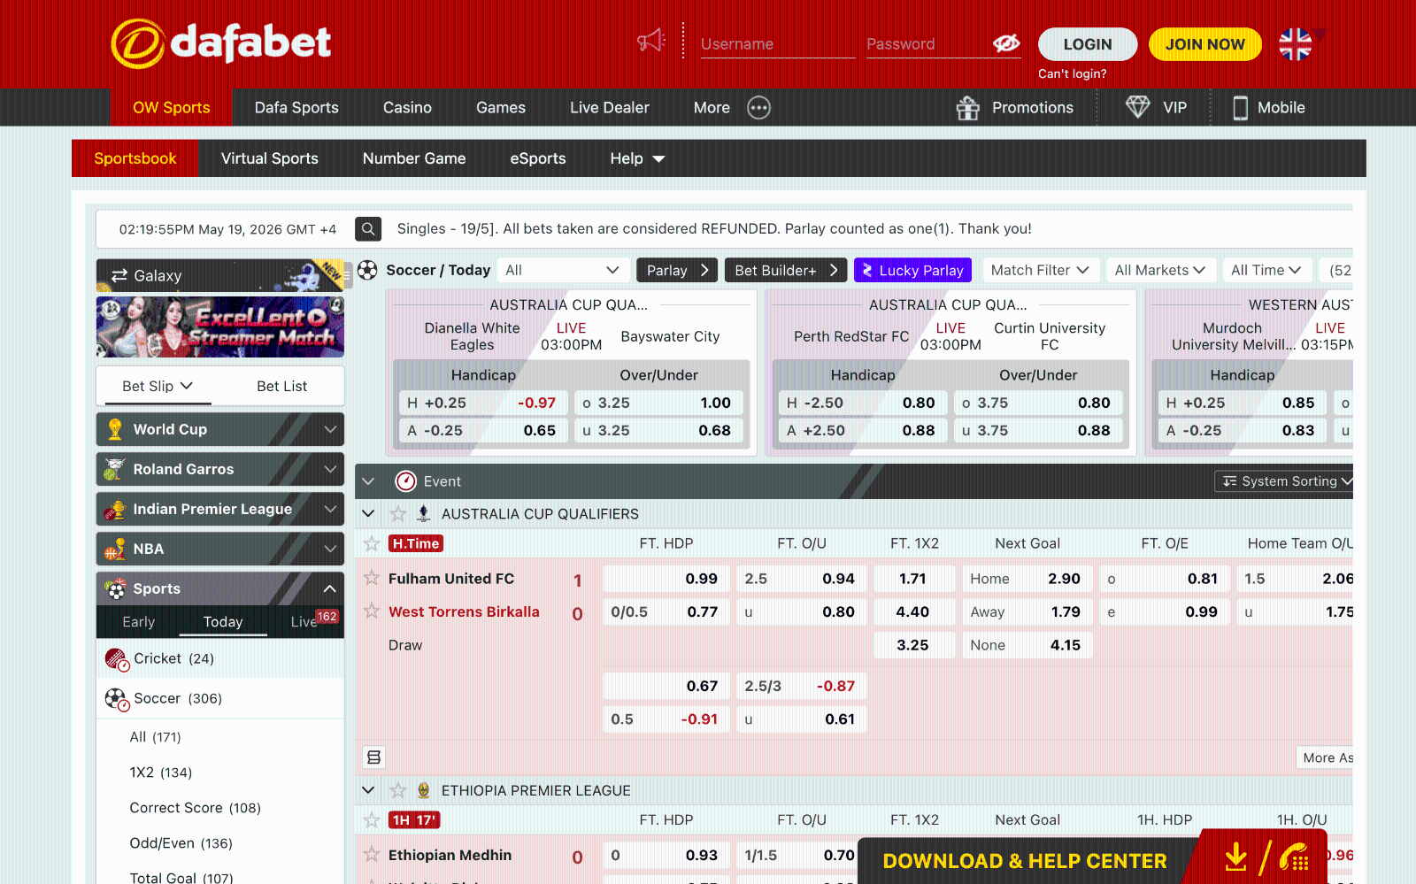This screenshot has height=884, width=1416.
Task: Expand the NBA section chevron
Action: click(x=330, y=549)
